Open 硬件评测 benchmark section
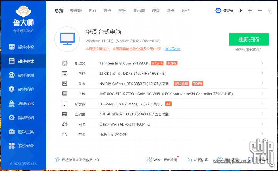The width and height of the screenshot is (278, 171). [23, 75]
